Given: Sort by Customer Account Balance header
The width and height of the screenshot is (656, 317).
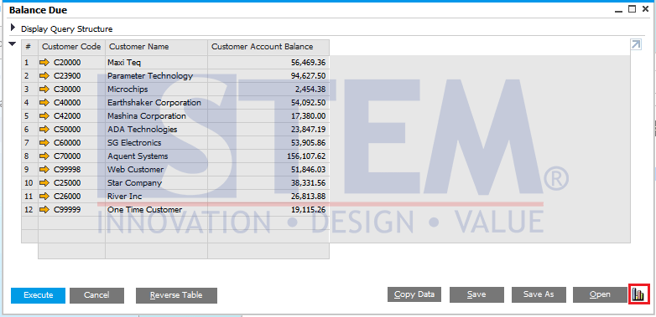Looking at the screenshot, I should click(268, 47).
